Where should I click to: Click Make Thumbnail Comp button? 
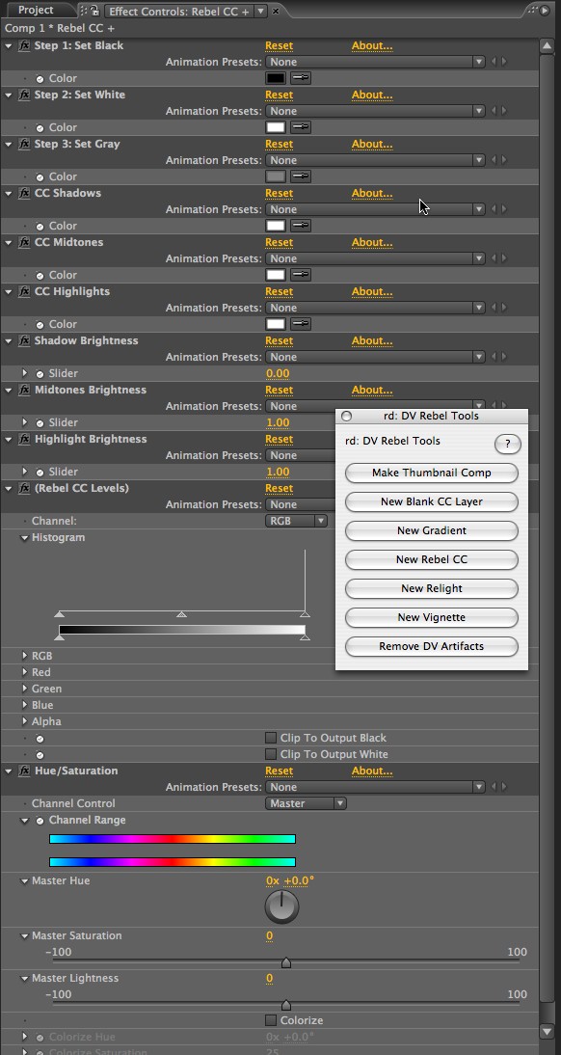431,473
